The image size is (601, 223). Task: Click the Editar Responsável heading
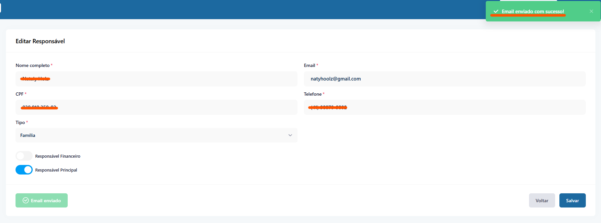click(40, 41)
